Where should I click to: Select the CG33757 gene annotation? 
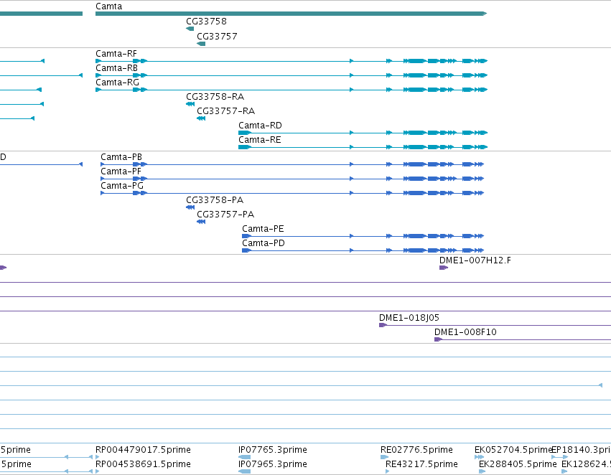tap(217, 37)
